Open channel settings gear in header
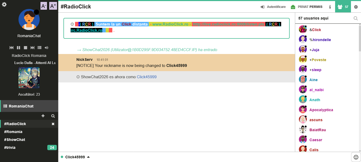 coord(356,7)
